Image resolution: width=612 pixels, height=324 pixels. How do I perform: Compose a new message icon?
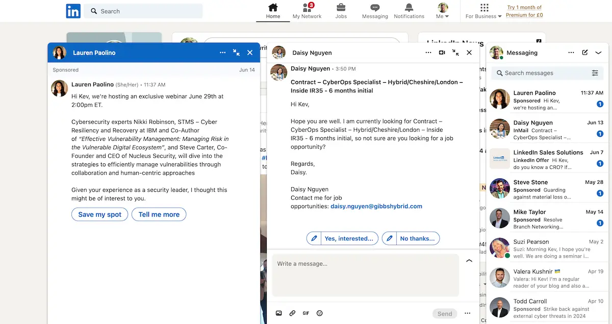(x=585, y=53)
